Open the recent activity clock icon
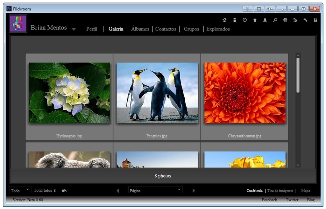326x209 pixels. (245, 20)
